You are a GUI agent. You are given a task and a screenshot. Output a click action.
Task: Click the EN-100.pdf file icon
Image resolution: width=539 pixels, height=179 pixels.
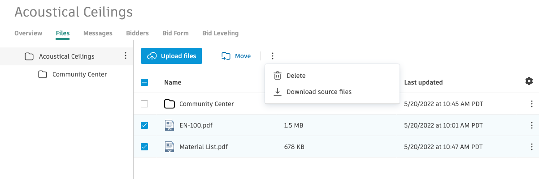[x=170, y=125]
